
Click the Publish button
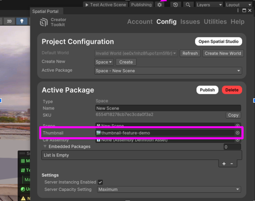[x=207, y=90]
